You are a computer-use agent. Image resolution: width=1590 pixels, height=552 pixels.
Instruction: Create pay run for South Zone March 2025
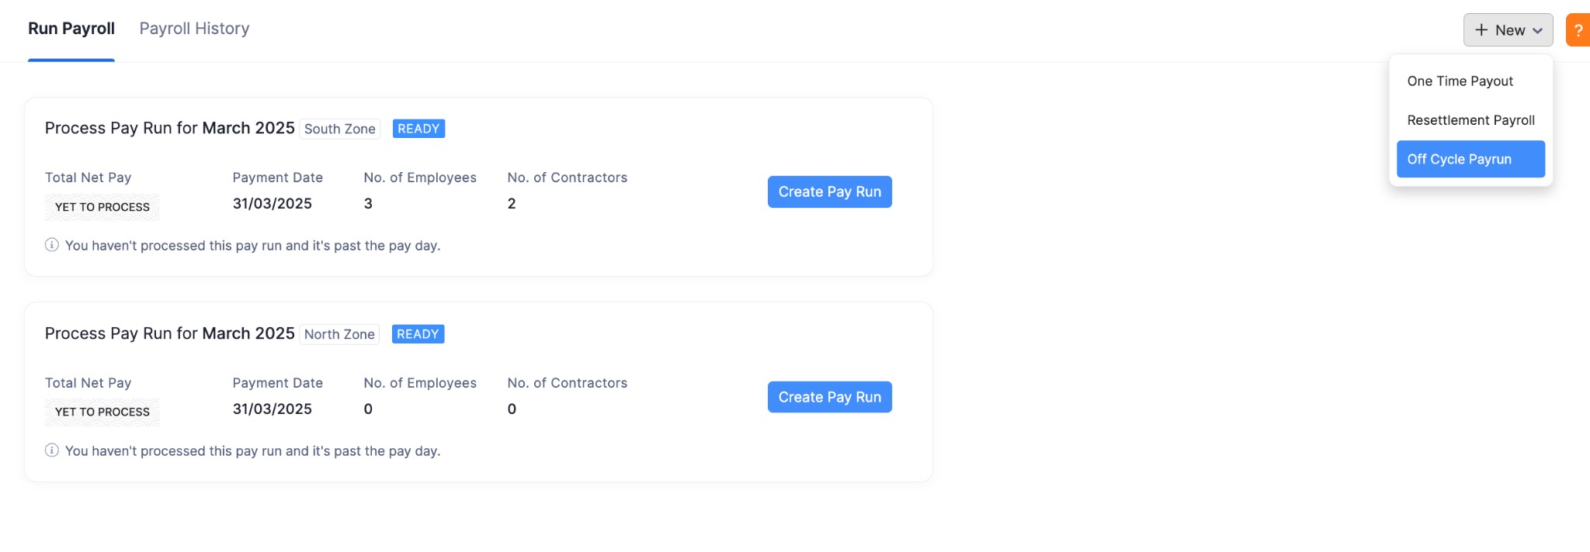point(829,191)
